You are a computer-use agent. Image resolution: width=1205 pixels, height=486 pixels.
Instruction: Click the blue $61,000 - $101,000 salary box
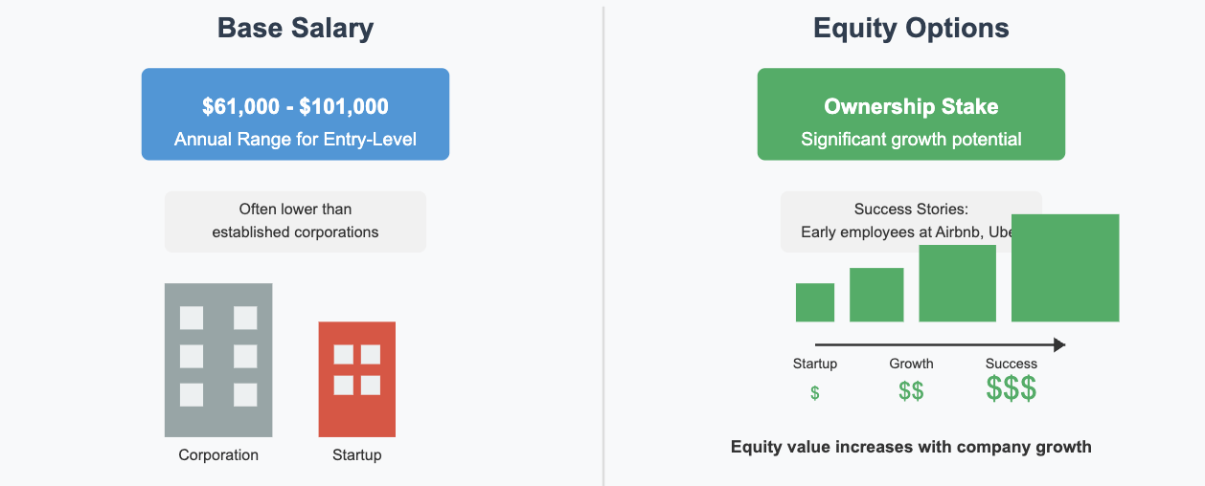point(295,114)
